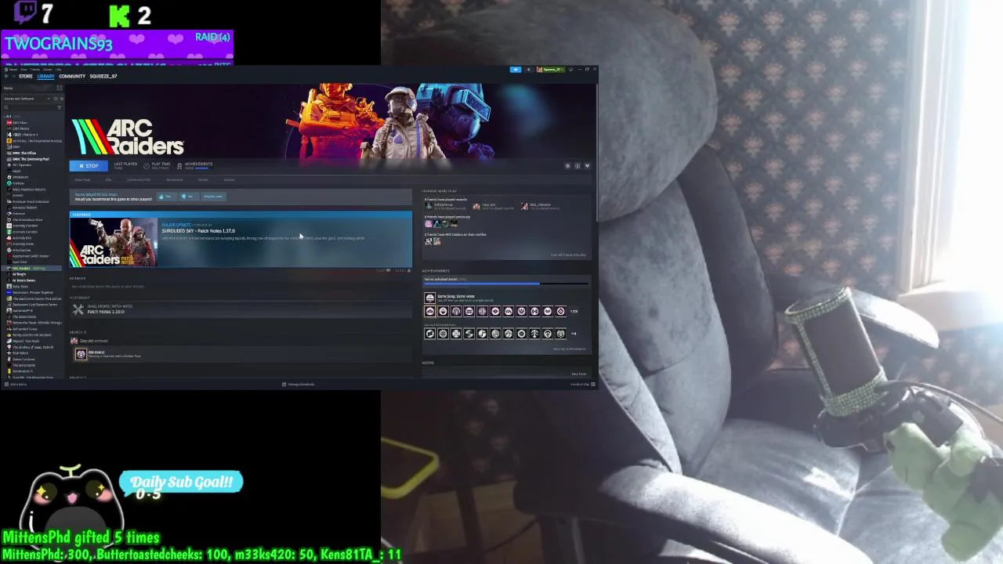Switch to the STORE tab

tap(26, 76)
